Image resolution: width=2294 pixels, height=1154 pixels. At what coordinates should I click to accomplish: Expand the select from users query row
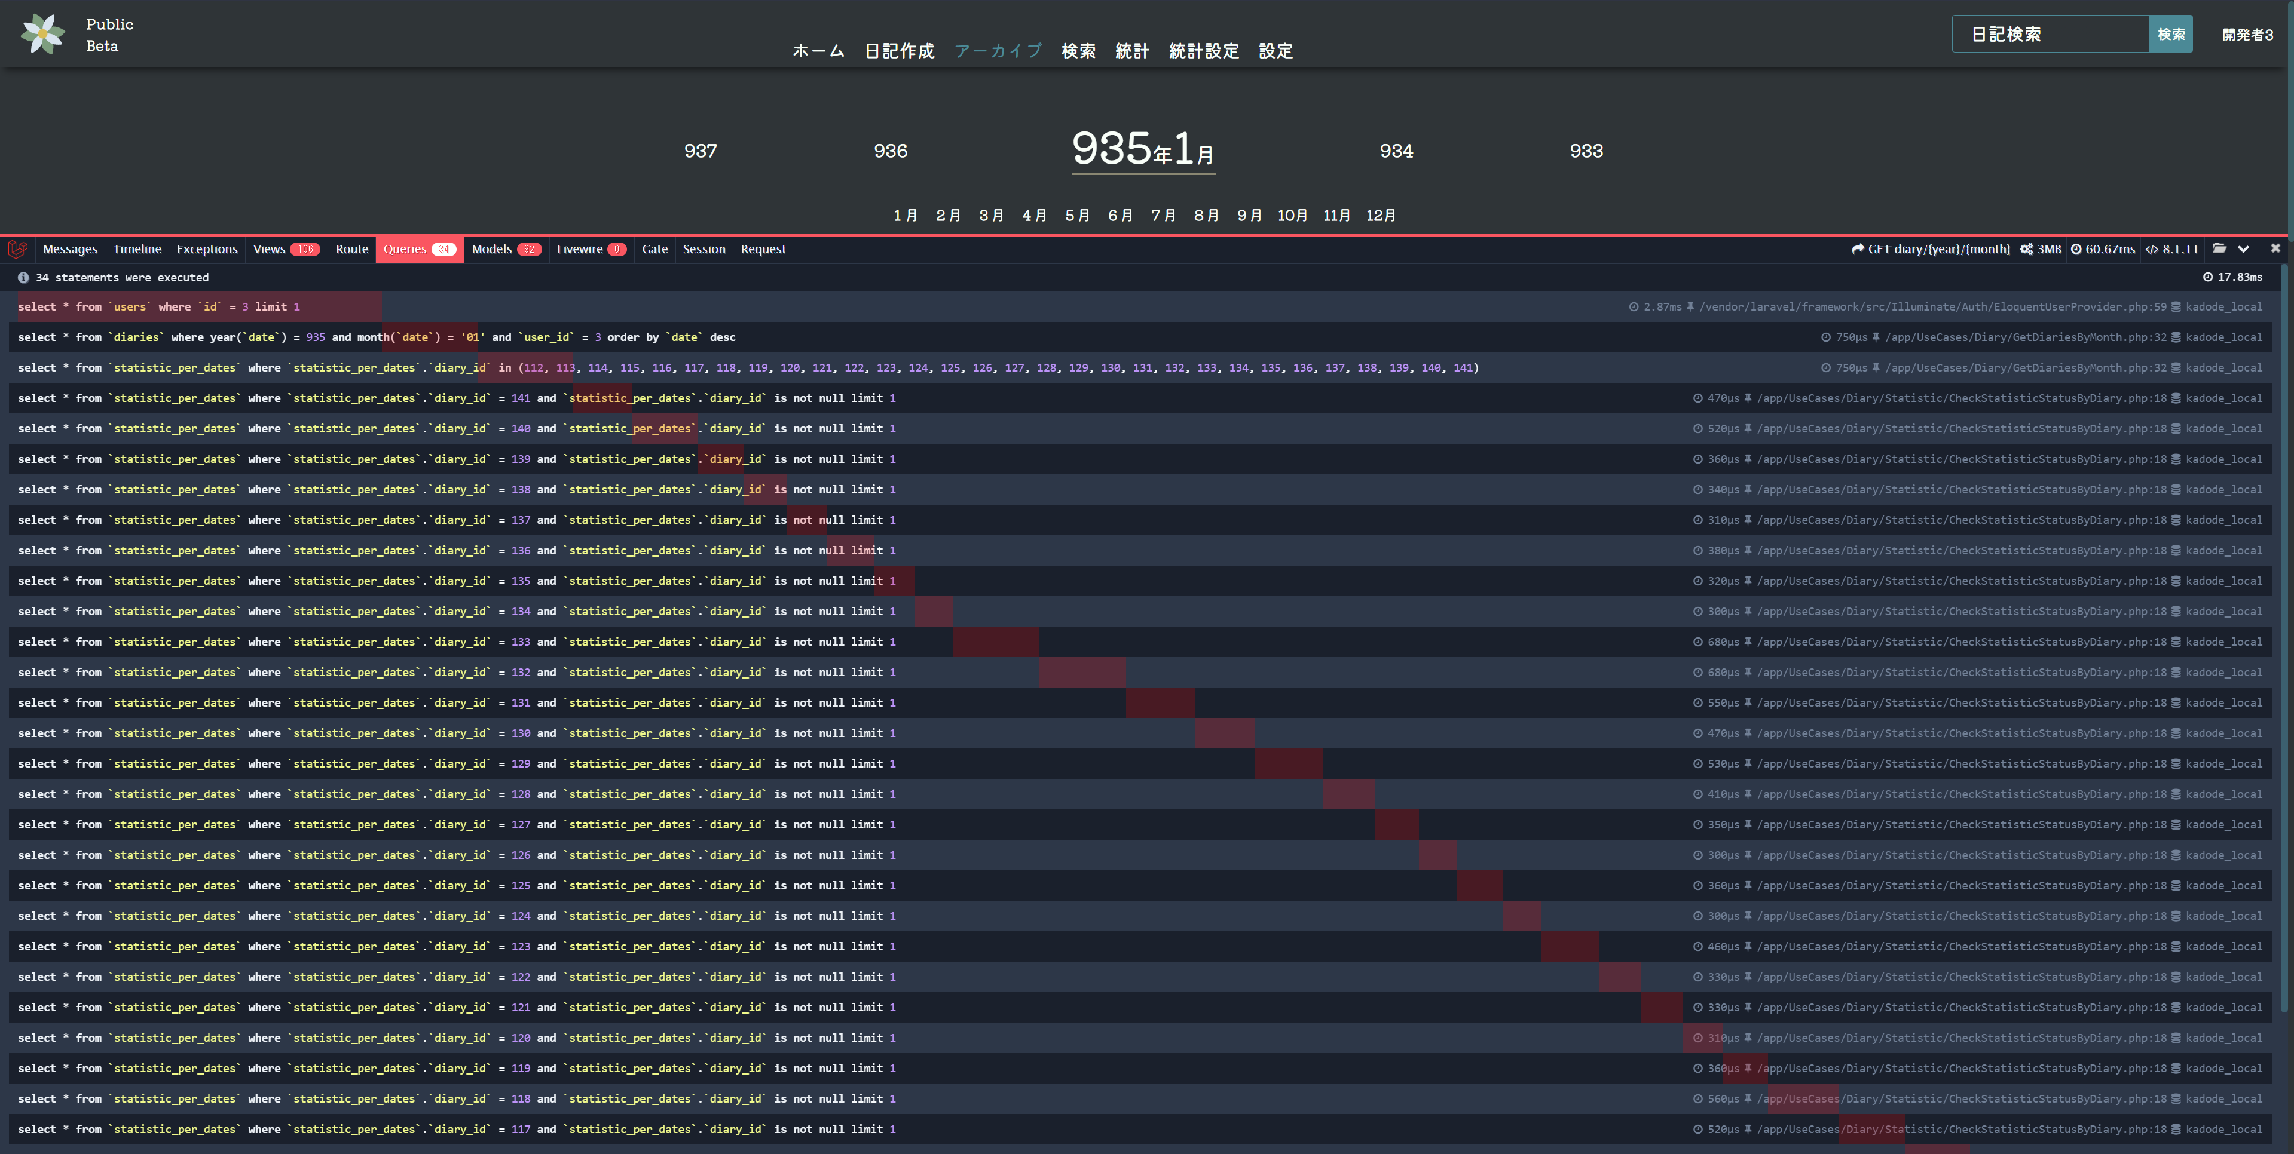click(x=158, y=307)
